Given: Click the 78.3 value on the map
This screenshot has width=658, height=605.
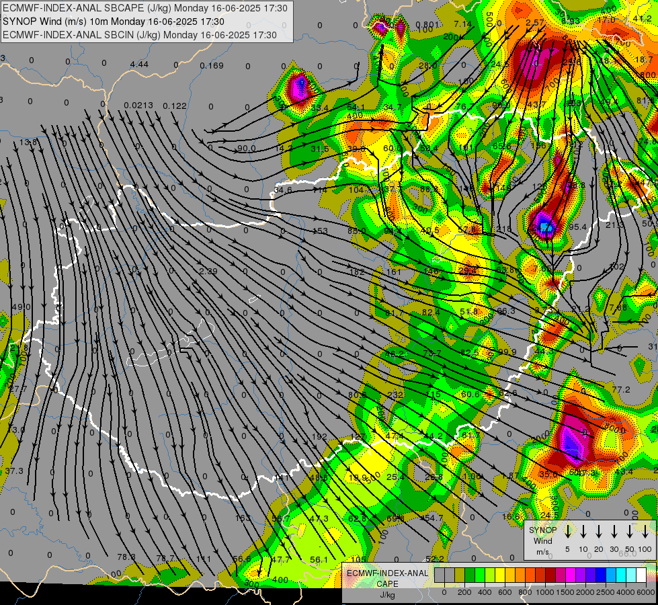Looking at the screenshot, I should click(126, 557).
